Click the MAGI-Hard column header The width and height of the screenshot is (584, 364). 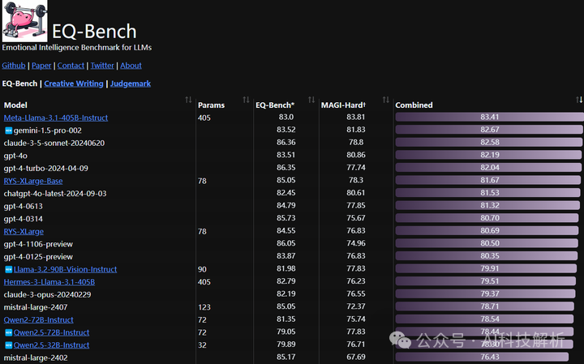point(343,105)
